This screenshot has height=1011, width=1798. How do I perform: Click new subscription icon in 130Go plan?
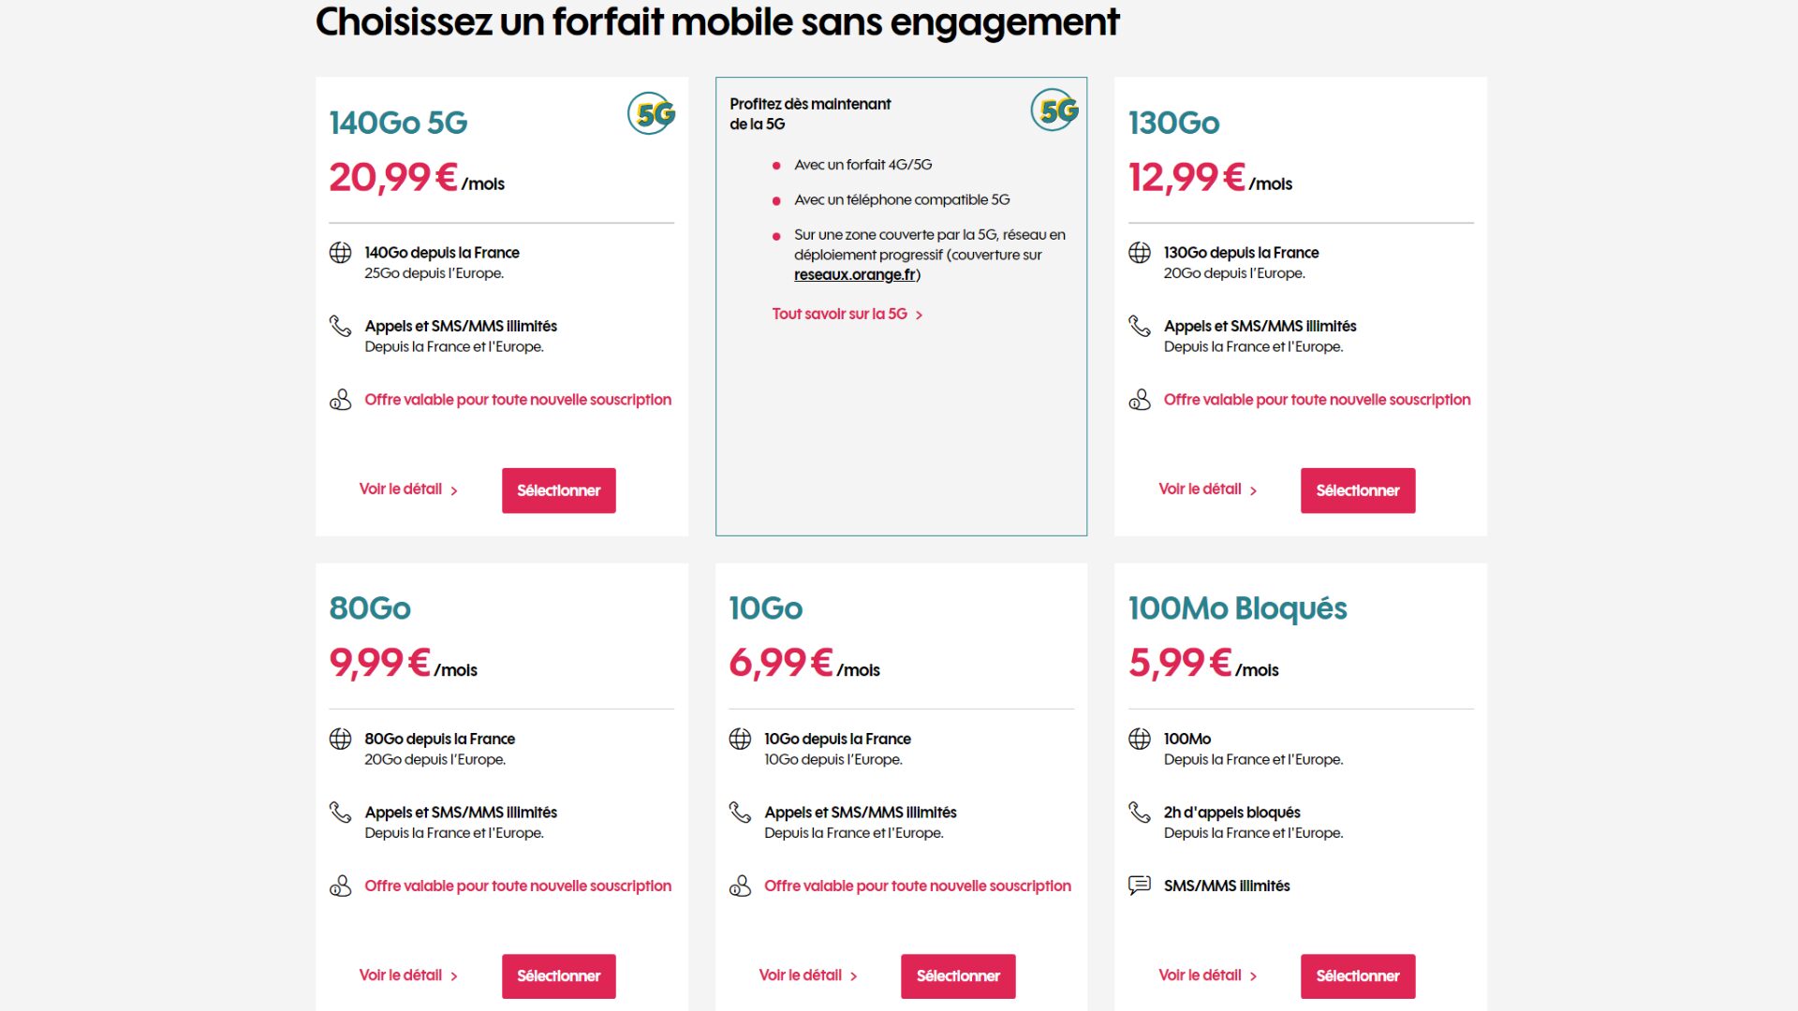click(x=1139, y=400)
